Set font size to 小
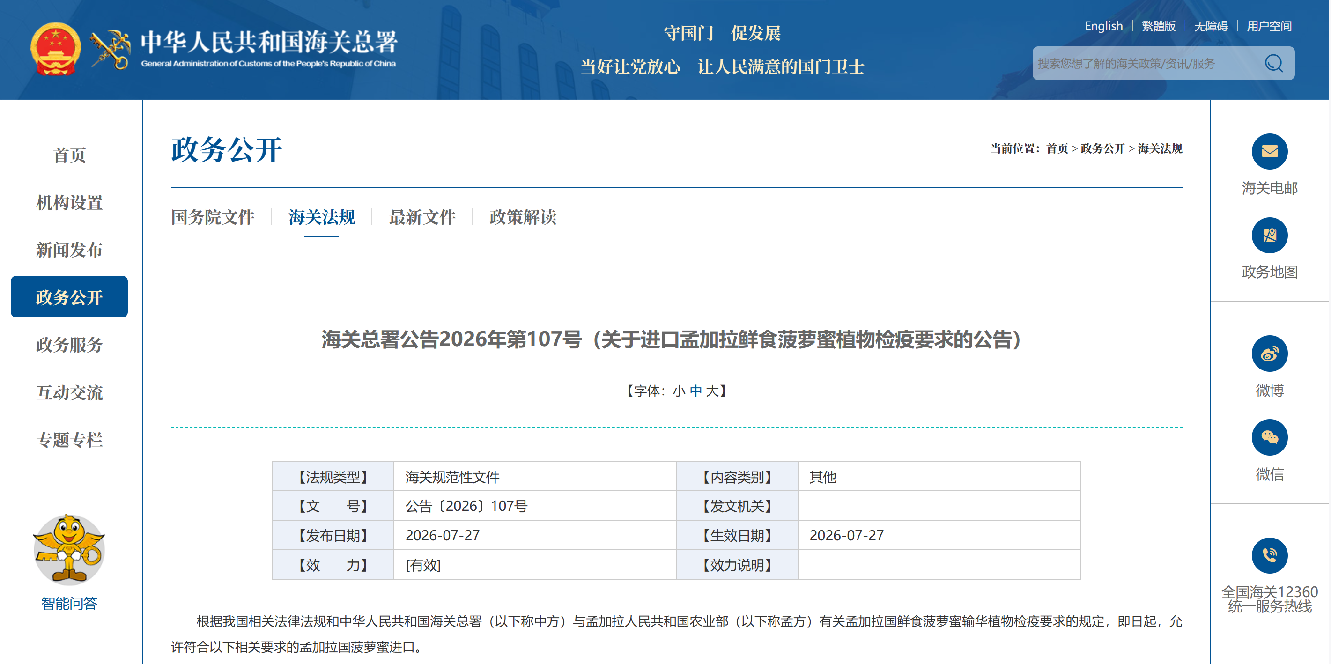 (x=679, y=391)
